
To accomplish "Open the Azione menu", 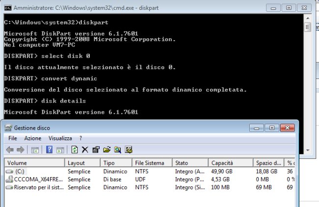I will pyautogui.click(x=32, y=138).
